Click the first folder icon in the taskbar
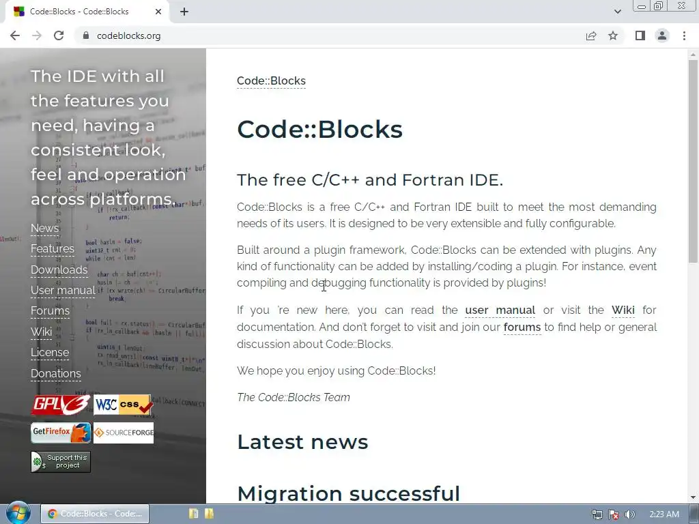This screenshot has width=699, height=524. 193,513
